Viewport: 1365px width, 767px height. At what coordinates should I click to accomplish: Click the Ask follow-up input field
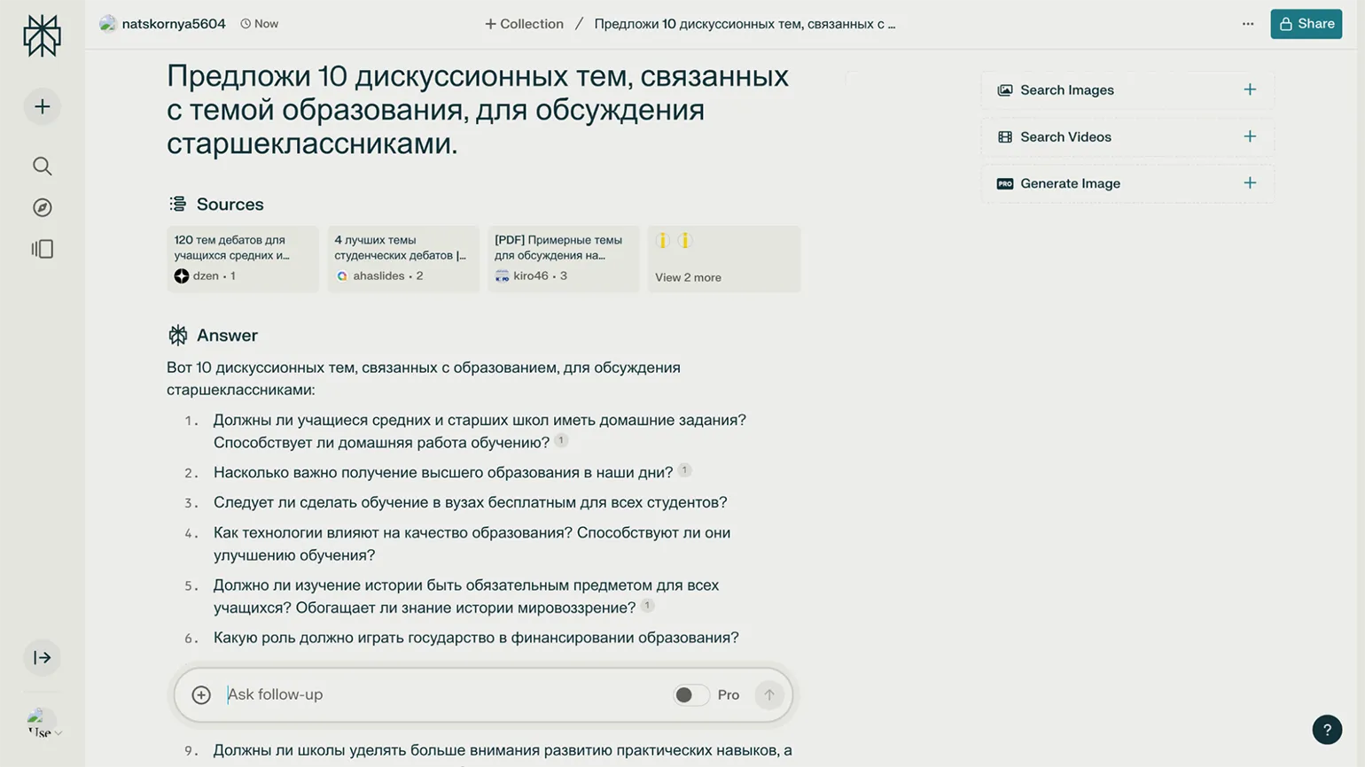tap(443, 695)
